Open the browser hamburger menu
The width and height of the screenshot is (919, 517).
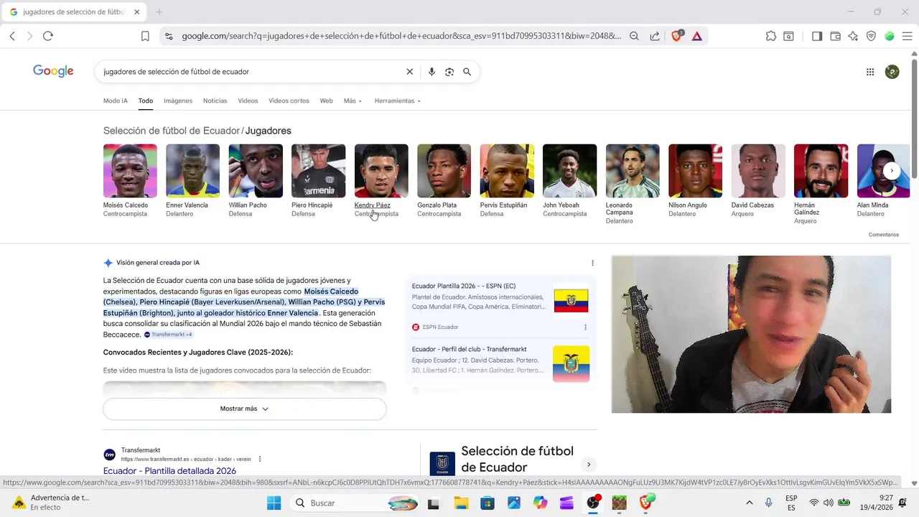click(x=907, y=36)
